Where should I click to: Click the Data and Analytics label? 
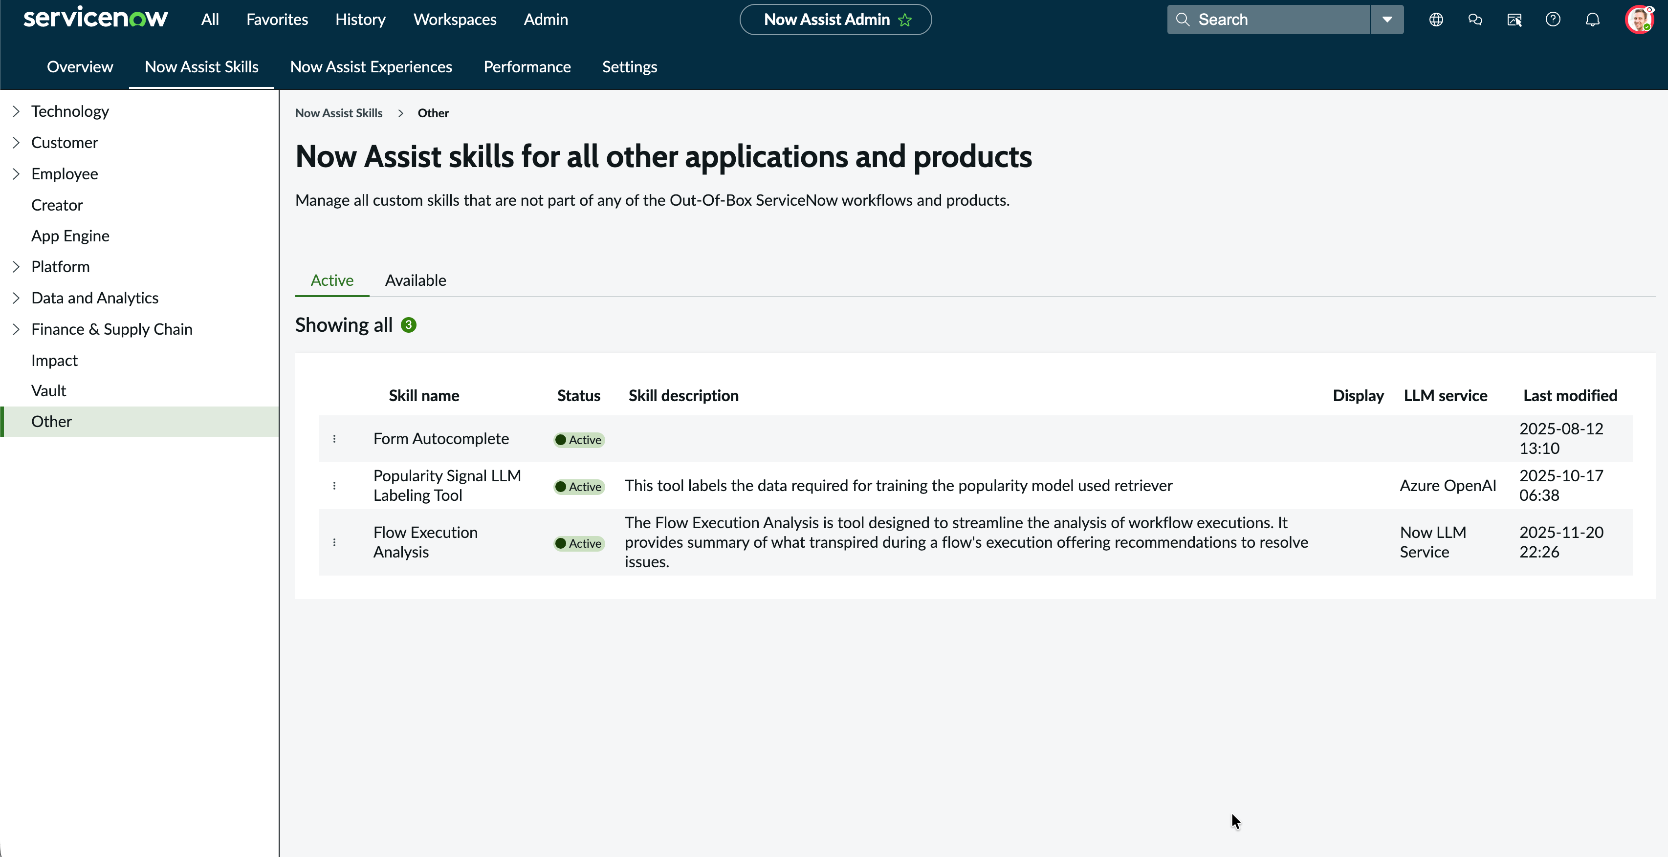click(x=94, y=298)
